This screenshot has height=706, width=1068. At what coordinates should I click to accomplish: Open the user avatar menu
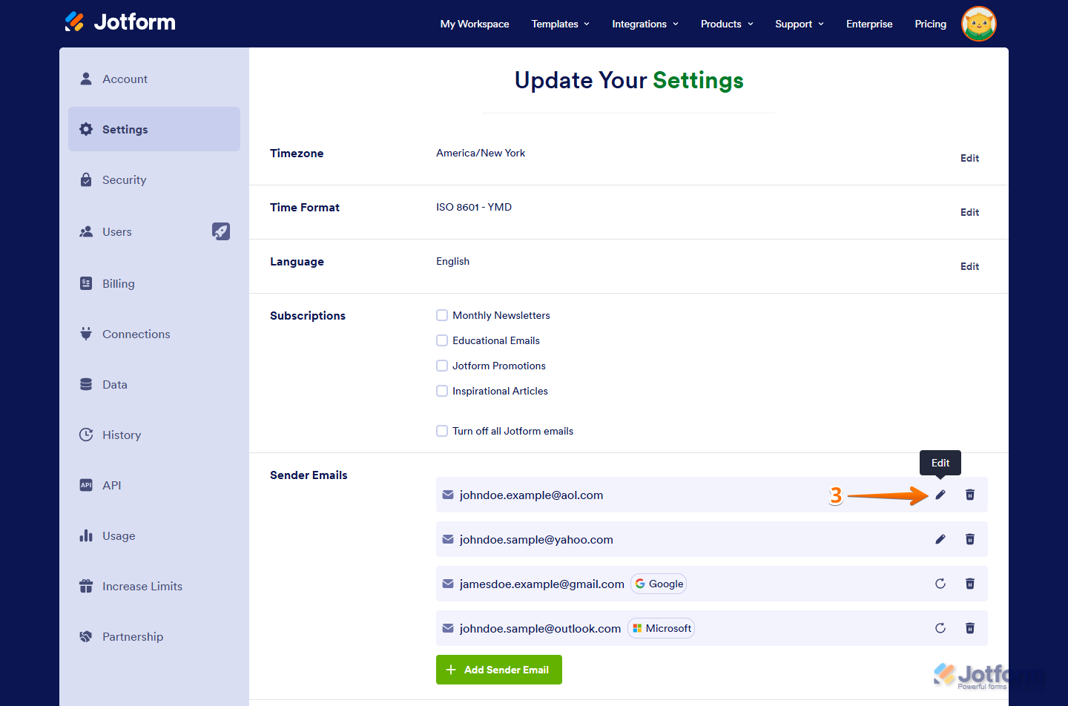[978, 24]
